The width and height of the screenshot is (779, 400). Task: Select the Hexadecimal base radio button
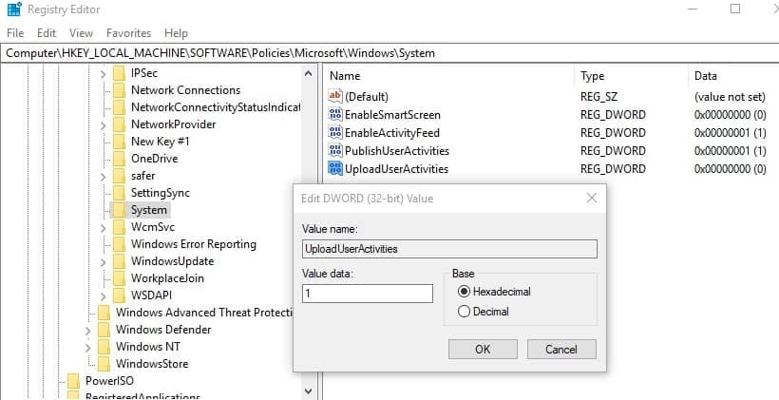click(464, 292)
